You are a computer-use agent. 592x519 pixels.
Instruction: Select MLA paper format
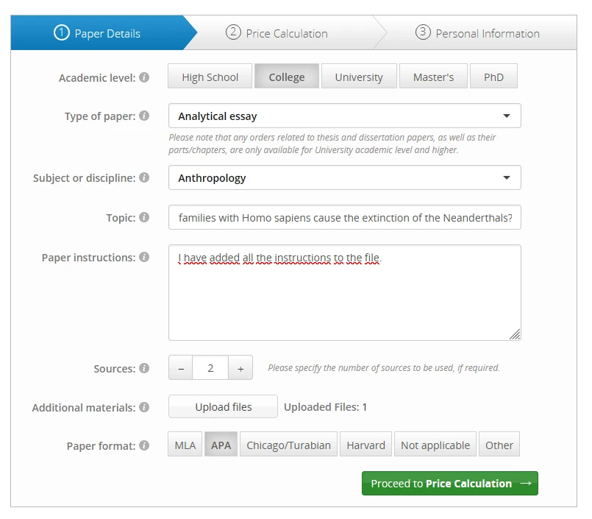[185, 445]
